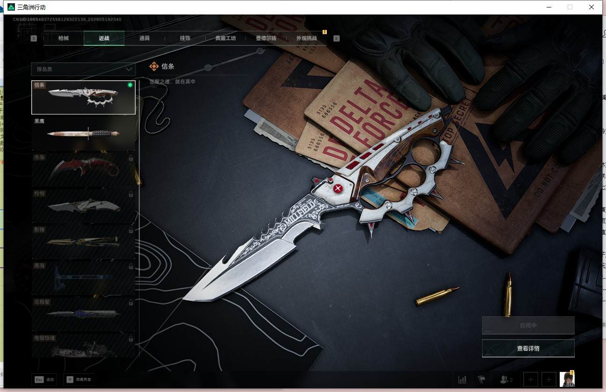Click the lock icon on 赤枭
The height and width of the screenshot is (392, 606).
point(130,158)
